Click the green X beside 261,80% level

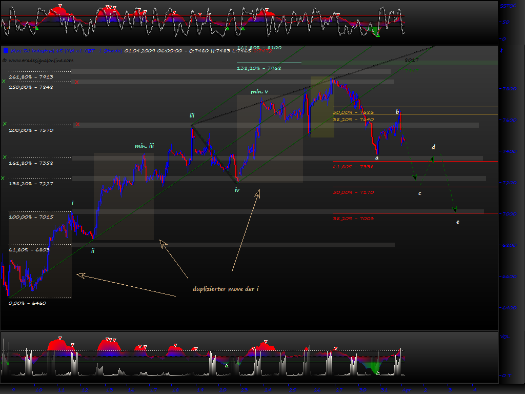click(x=4, y=81)
